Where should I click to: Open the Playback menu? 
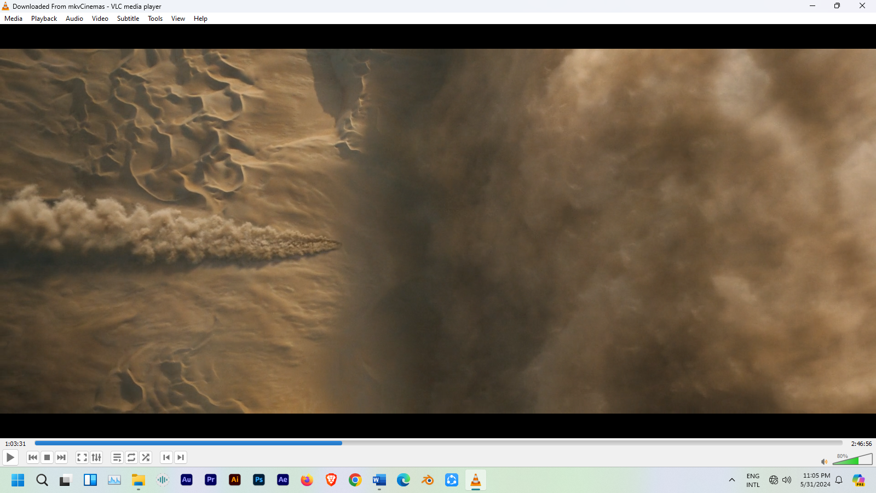pos(44,19)
